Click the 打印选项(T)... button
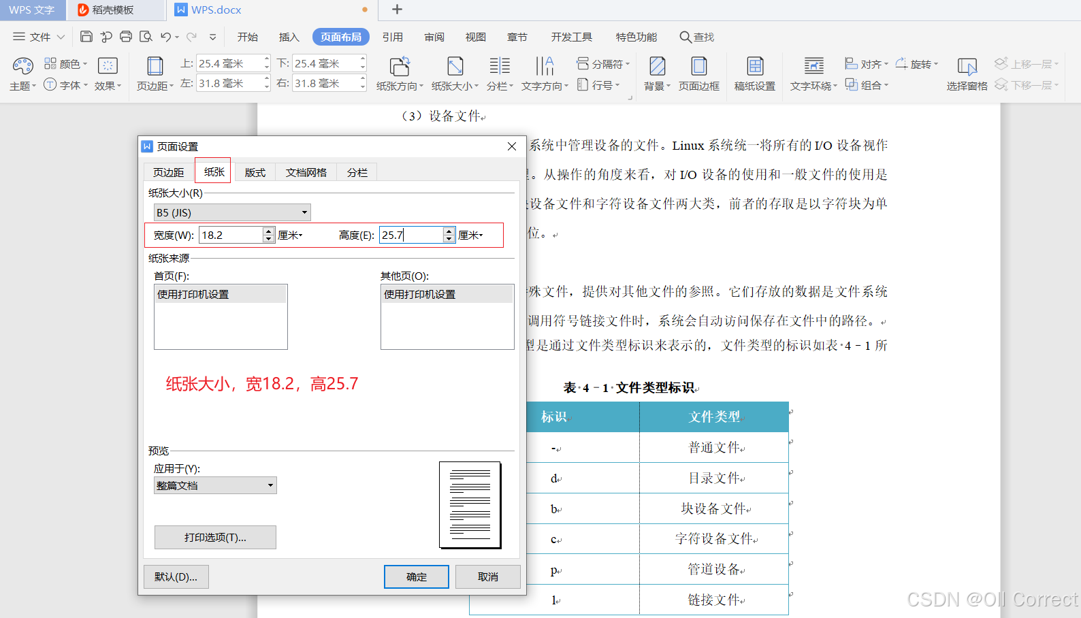 point(215,537)
